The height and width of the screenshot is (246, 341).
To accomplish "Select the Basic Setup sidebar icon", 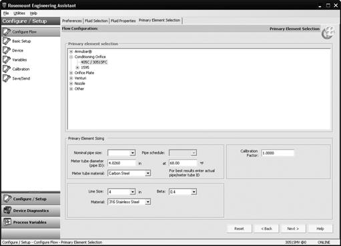I will tap(7, 41).
